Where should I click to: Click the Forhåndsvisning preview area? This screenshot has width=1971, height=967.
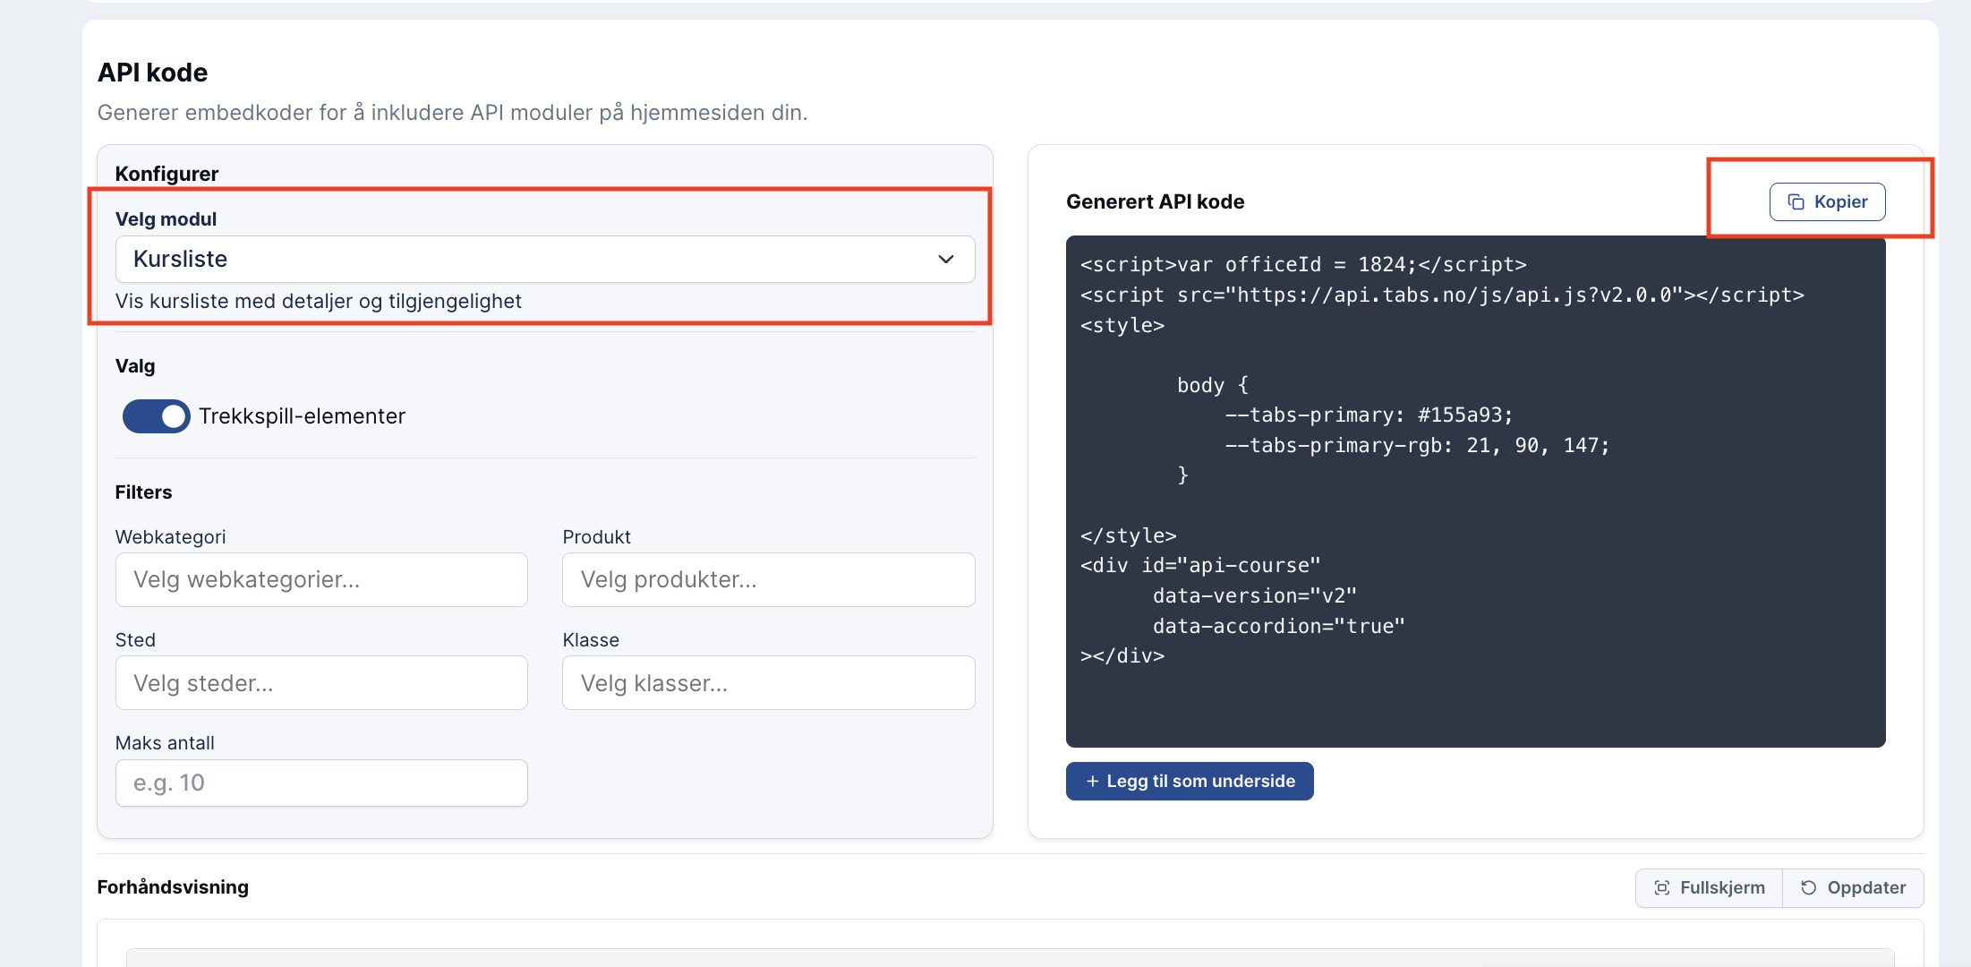point(1010,944)
